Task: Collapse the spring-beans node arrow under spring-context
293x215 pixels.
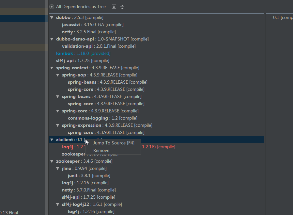Action: (58, 97)
